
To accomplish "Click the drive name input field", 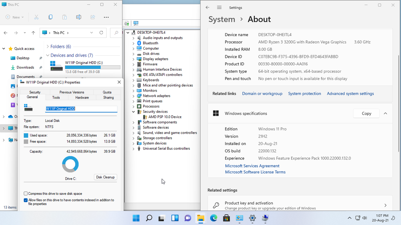I will pyautogui.click(x=81, y=108).
